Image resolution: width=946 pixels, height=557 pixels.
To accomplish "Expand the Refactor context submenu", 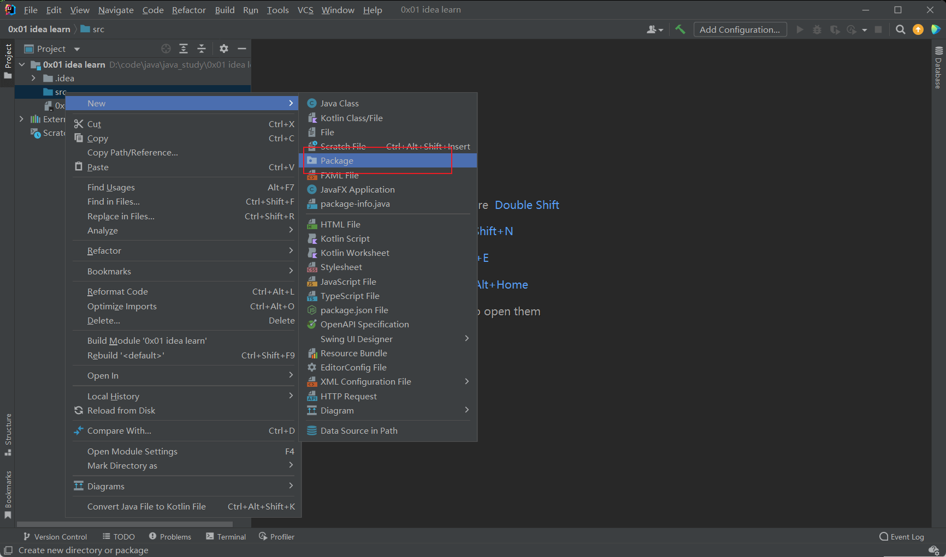I will tap(184, 250).
